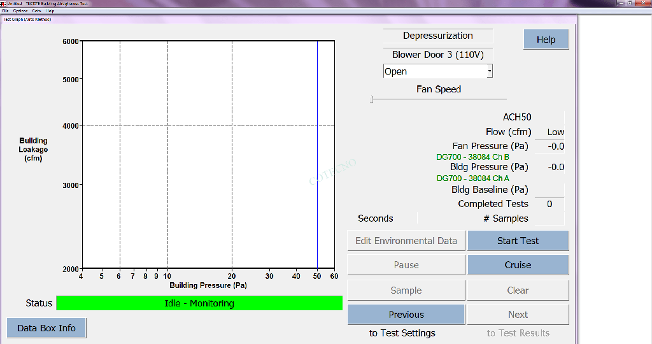Screen dimensions: 652x344
Task: Open the File menu
Action: tap(5, 11)
